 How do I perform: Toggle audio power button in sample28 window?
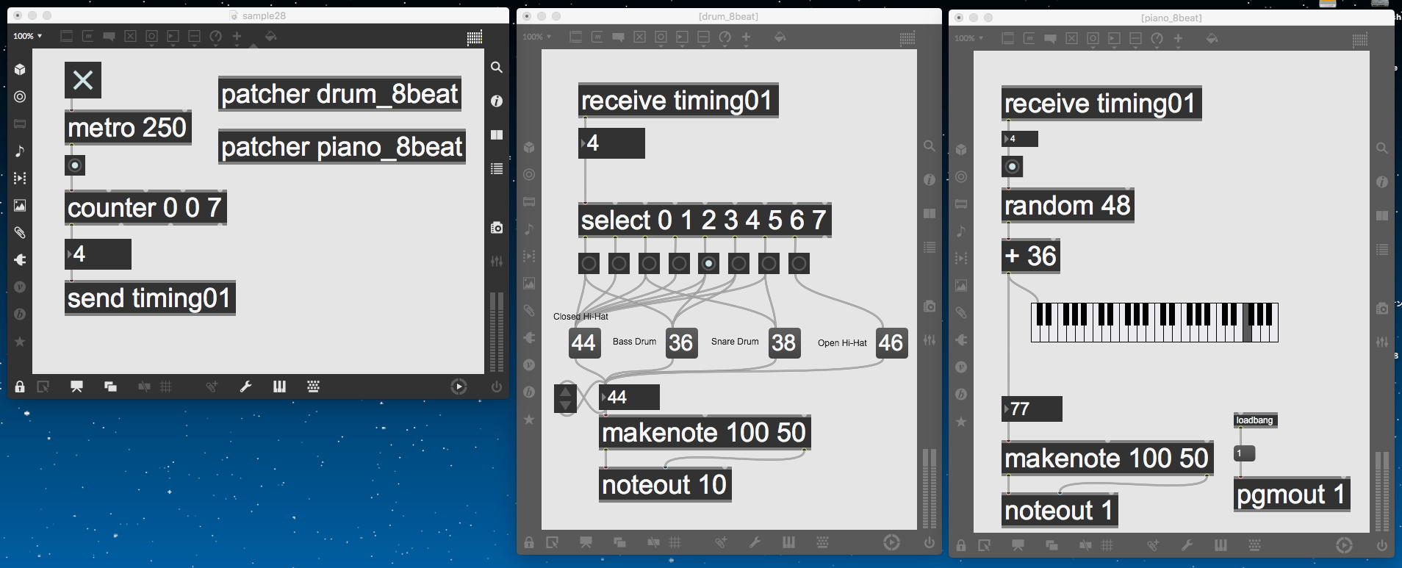coord(497,387)
